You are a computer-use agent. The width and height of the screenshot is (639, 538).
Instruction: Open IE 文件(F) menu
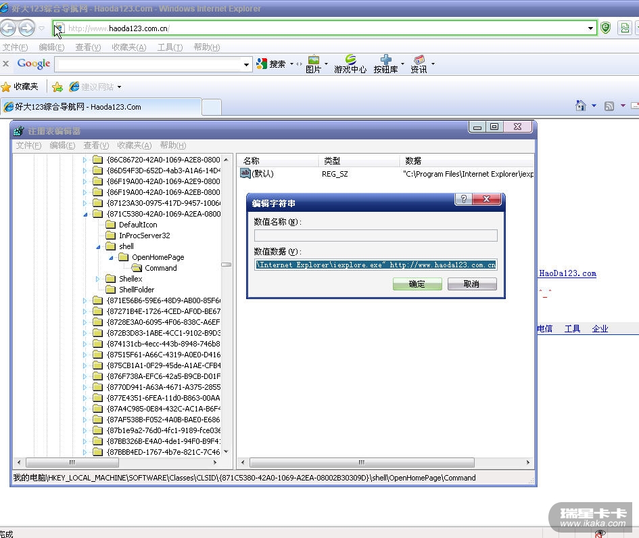click(15, 47)
